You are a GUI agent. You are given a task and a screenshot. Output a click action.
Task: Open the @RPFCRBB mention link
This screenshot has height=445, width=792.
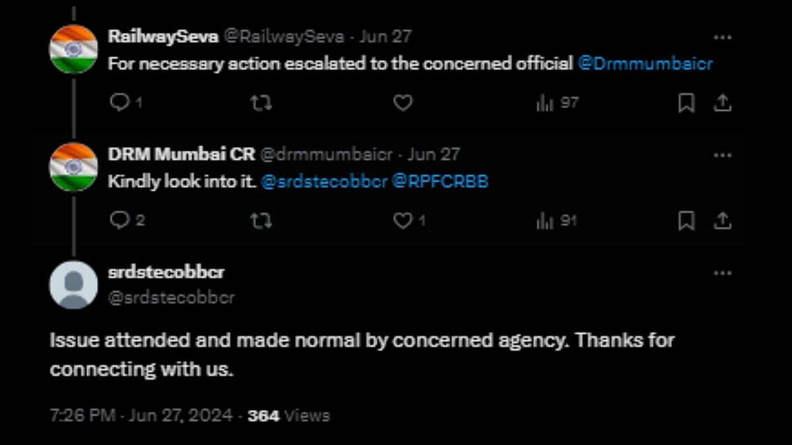click(x=440, y=182)
